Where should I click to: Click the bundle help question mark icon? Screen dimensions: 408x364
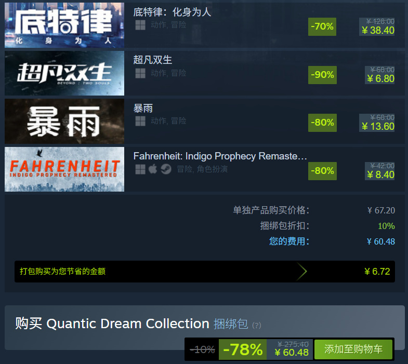coord(257,325)
